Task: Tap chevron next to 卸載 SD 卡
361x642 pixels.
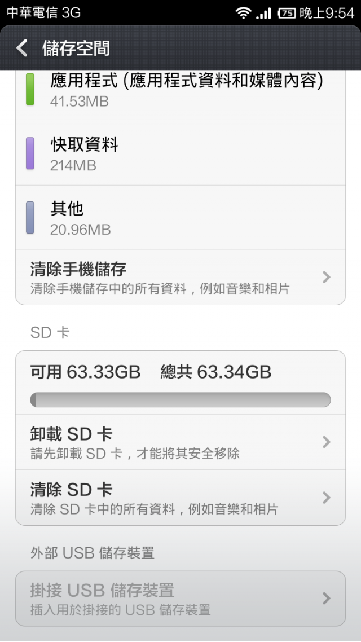Action: pyautogui.click(x=326, y=442)
